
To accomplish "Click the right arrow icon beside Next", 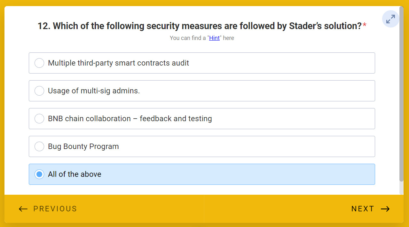I will [385, 209].
